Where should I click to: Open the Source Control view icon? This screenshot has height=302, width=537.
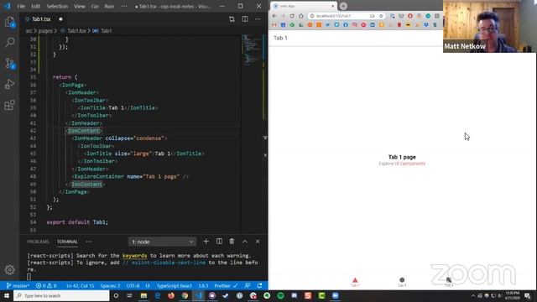pos(9,64)
